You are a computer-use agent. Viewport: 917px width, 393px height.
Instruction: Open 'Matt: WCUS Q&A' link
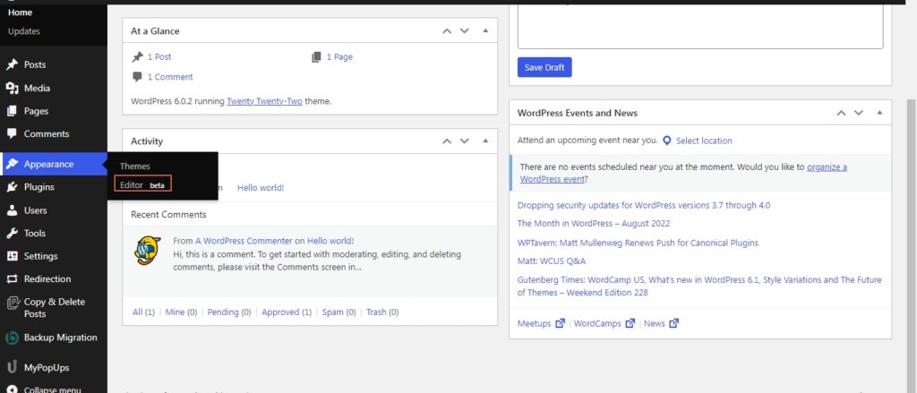point(552,261)
